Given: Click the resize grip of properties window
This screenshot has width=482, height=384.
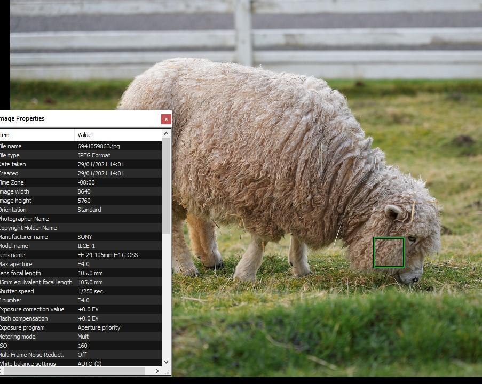Looking at the screenshot, I should [167, 372].
